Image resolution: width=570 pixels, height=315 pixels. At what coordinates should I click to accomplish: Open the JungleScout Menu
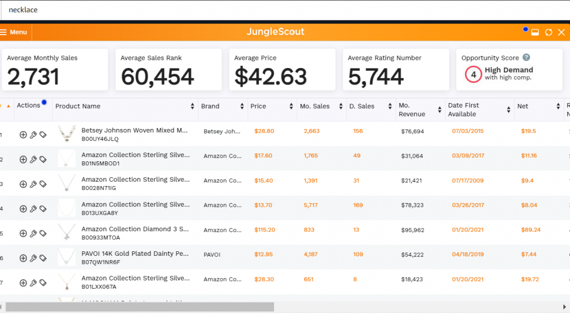tap(13, 32)
